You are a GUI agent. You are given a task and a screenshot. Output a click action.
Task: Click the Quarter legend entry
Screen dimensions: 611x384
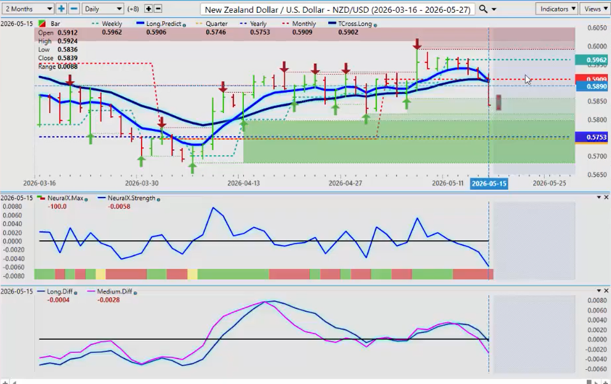point(212,24)
